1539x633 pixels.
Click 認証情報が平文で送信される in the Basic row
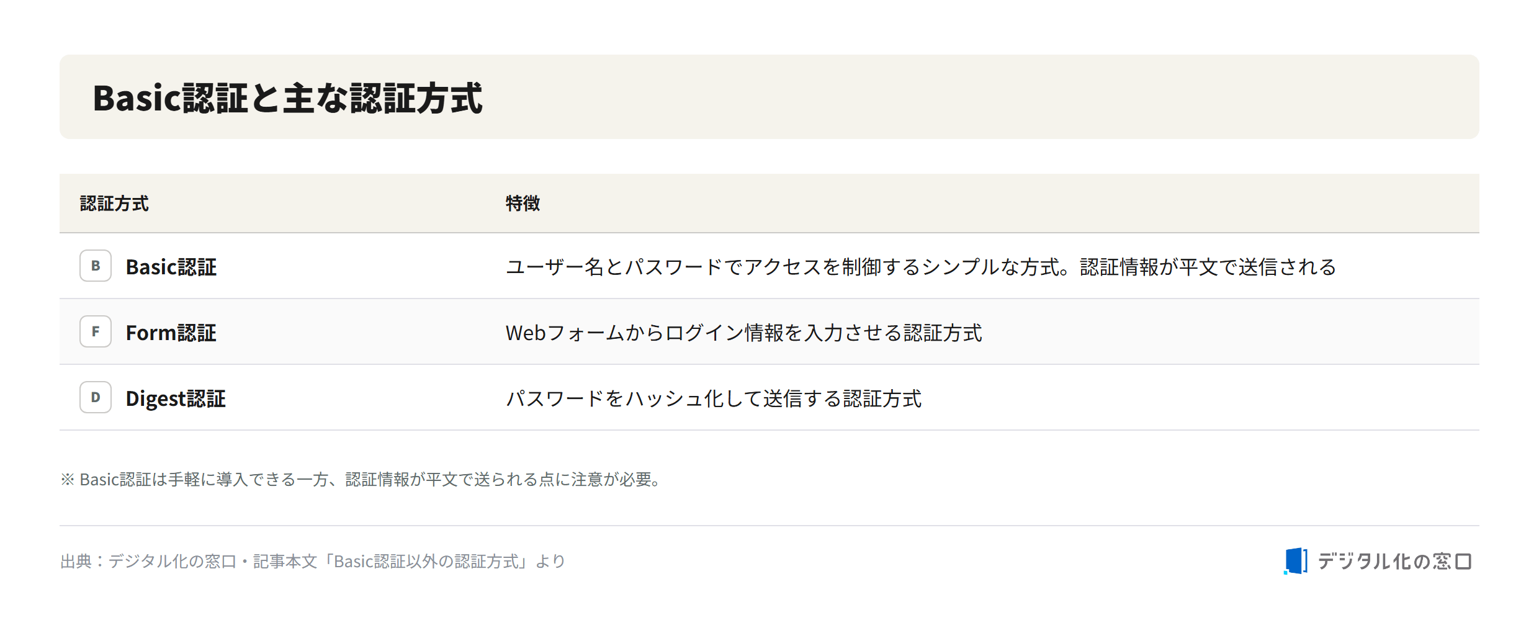(1208, 267)
